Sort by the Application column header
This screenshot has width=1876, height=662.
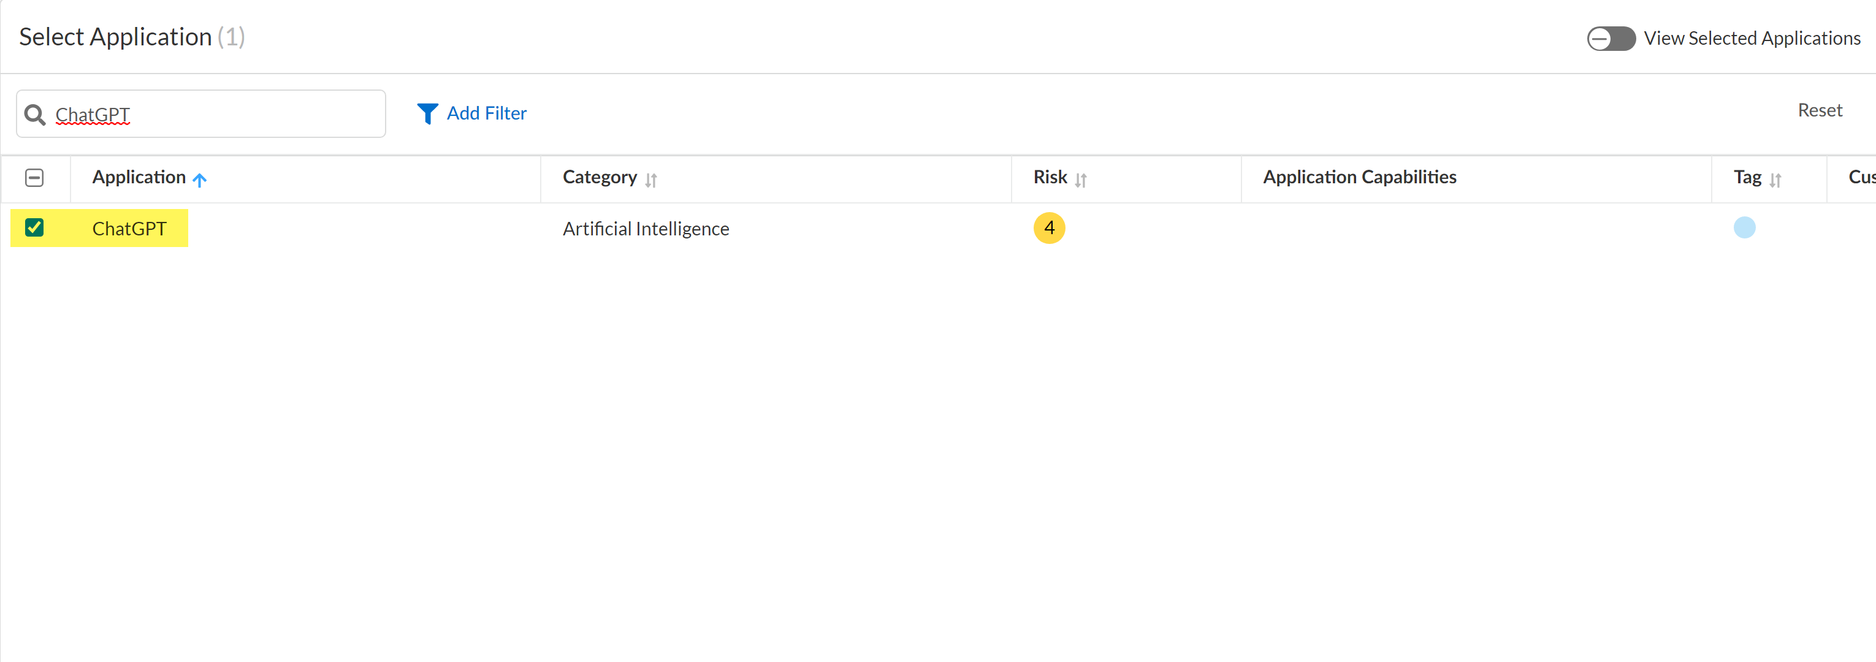coord(139,178)
